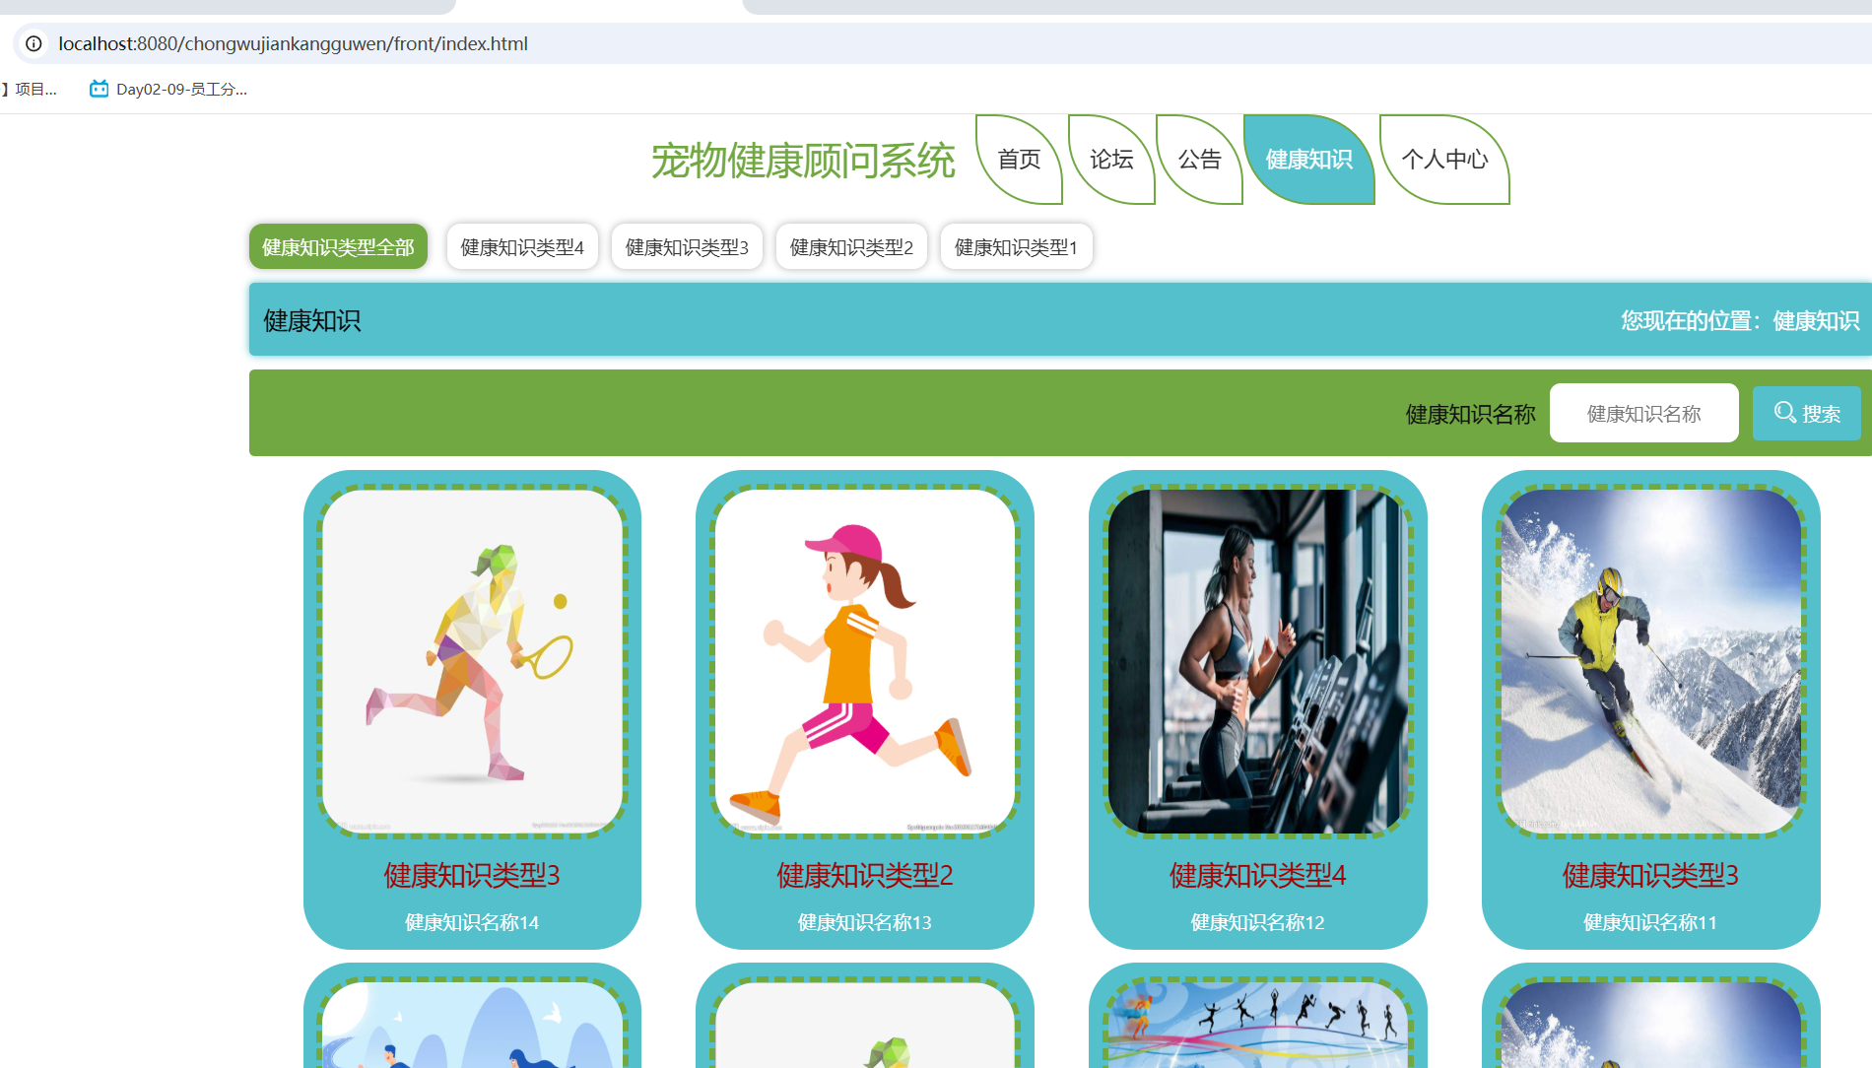Click 健康知识名称12 title
The image size is (1872, 1068).
coord(1257,922)
